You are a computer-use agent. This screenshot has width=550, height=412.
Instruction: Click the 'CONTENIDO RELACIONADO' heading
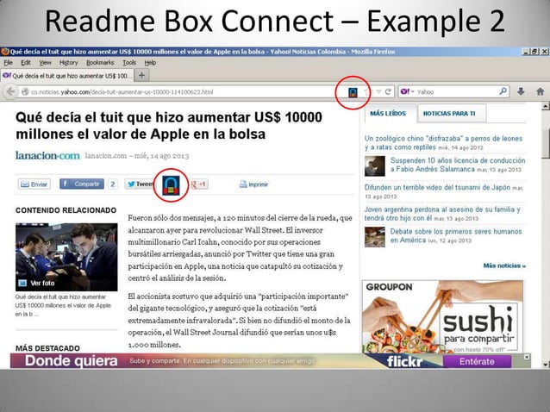pos(66,210)
